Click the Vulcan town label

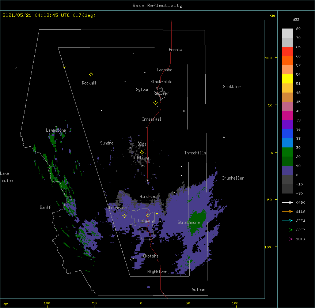[x=198, y=290]
